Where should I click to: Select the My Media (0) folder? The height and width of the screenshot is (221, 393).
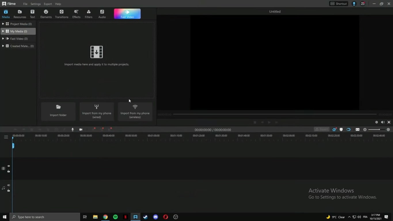point(18,31)
